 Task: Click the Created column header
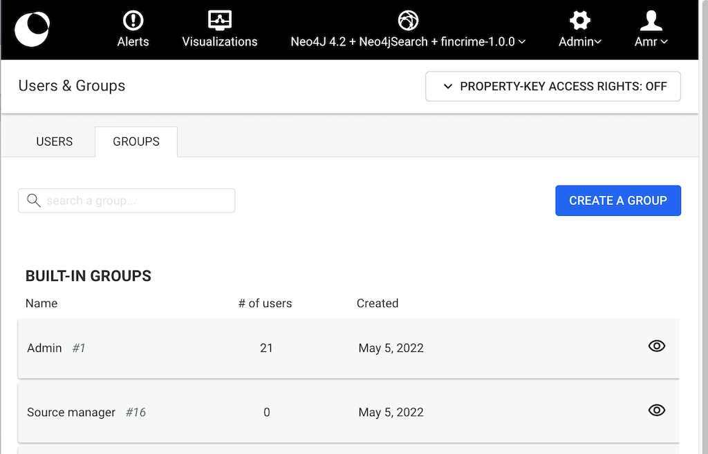(x=378, y=304)
